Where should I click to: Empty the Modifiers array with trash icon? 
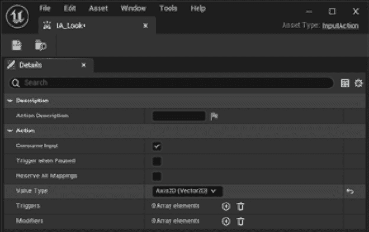pos(240,221)
